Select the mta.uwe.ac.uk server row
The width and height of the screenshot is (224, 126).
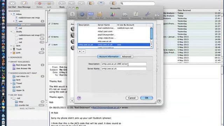point(114,41)
